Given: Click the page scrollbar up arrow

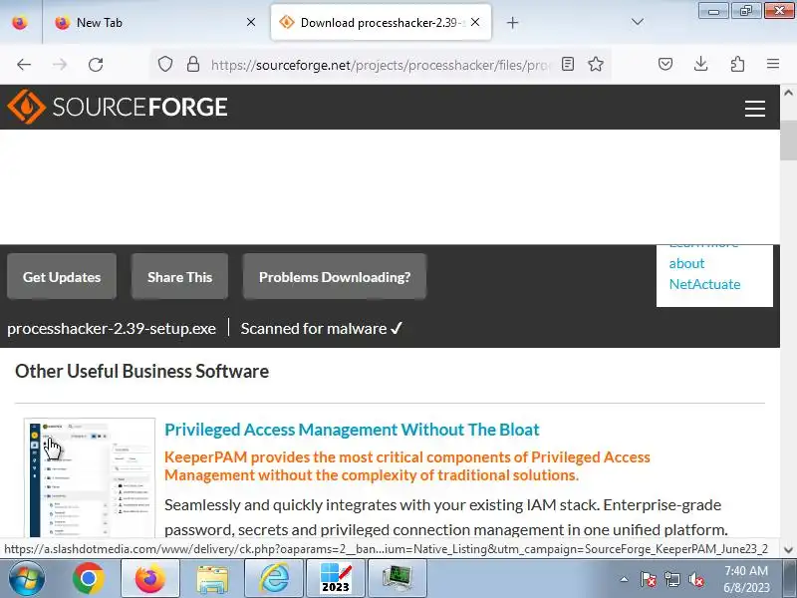Looking at the screenshot, I should click(788, 93).
